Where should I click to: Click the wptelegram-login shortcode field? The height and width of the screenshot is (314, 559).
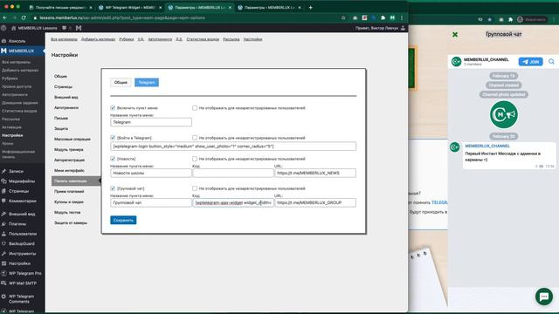pyautogui.click(x=233, y=147)
